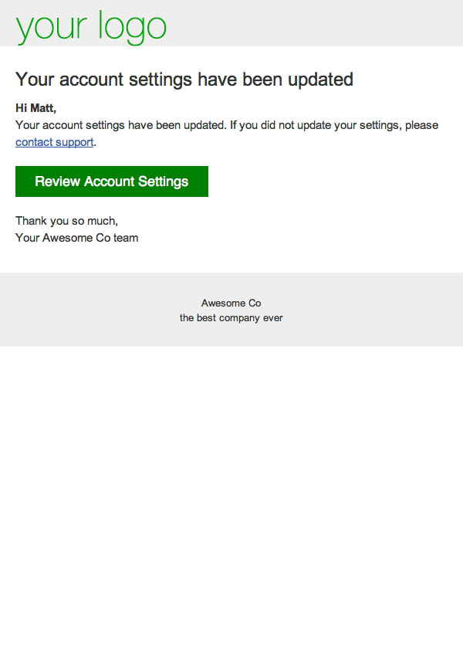The width and height of the screenshot is (463, 671).
Task: Click the green "your logo" image
Action: [x=91, y=26]
